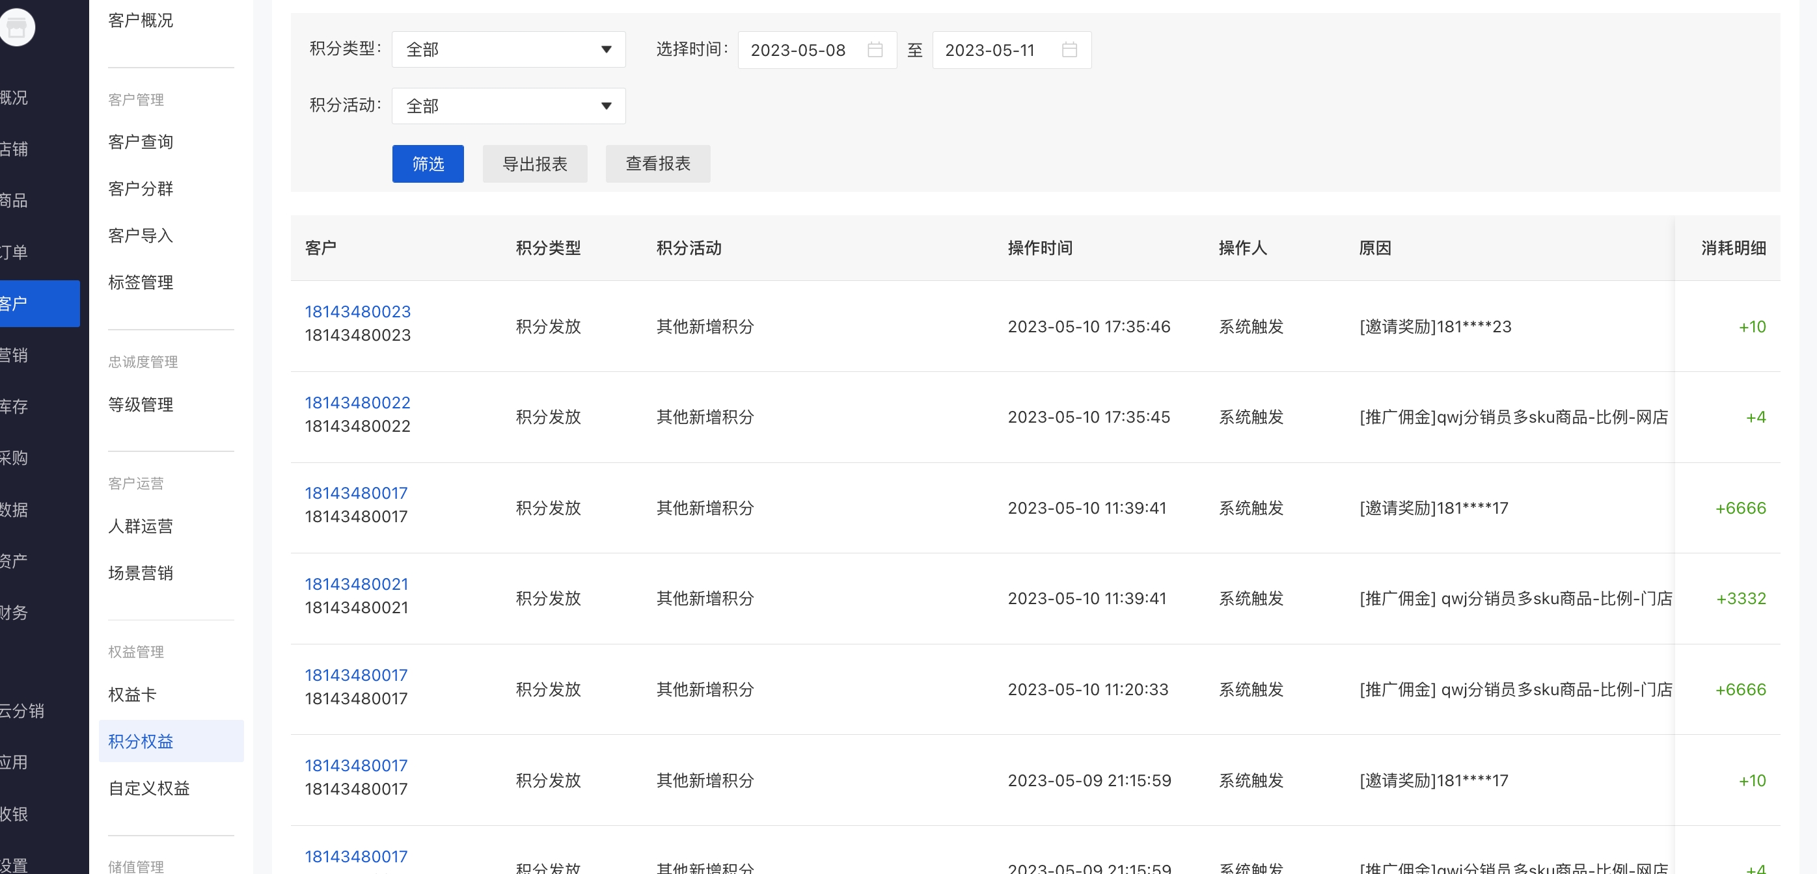
Task: Open 人群运营 menu item
Action: coord(141,526)
